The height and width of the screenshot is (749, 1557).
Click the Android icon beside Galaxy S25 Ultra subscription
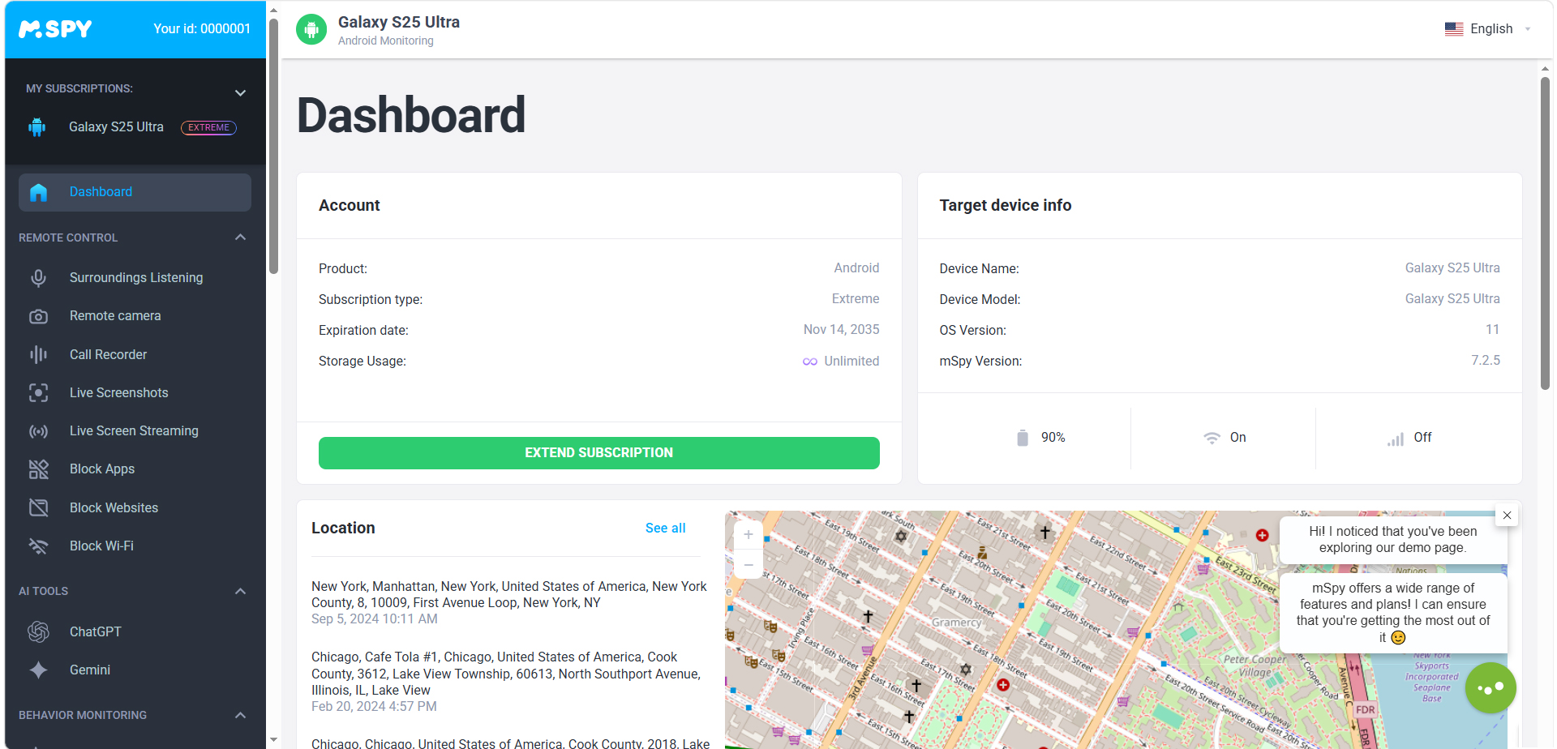click(x=37, y=127)
